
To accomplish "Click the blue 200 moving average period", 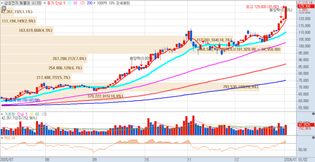I will (x=90, y=3).
